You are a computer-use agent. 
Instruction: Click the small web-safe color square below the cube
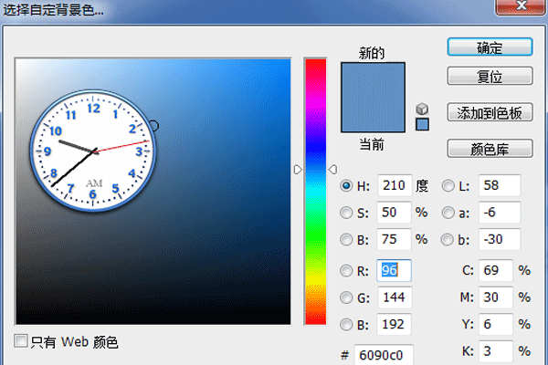pyautogui.click(x=421, y=124)
